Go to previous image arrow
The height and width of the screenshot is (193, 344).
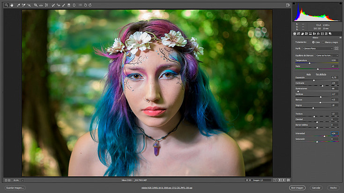tap(247, 180)
